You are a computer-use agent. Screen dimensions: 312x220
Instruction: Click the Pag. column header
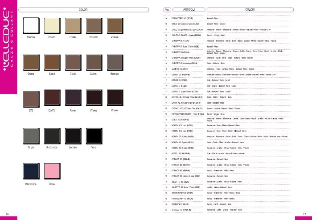167,9
